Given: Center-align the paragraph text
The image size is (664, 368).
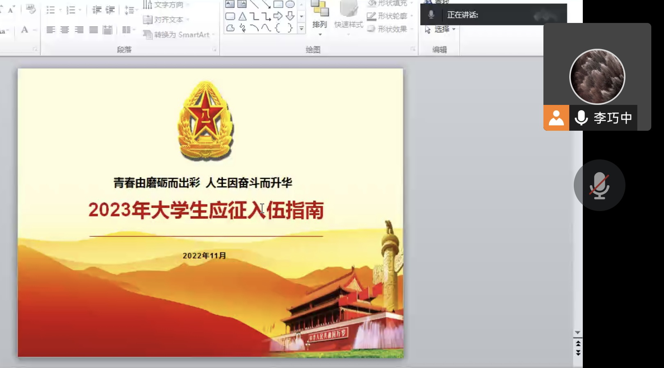Looking at the screenshot, I should (x=64, y=30).
